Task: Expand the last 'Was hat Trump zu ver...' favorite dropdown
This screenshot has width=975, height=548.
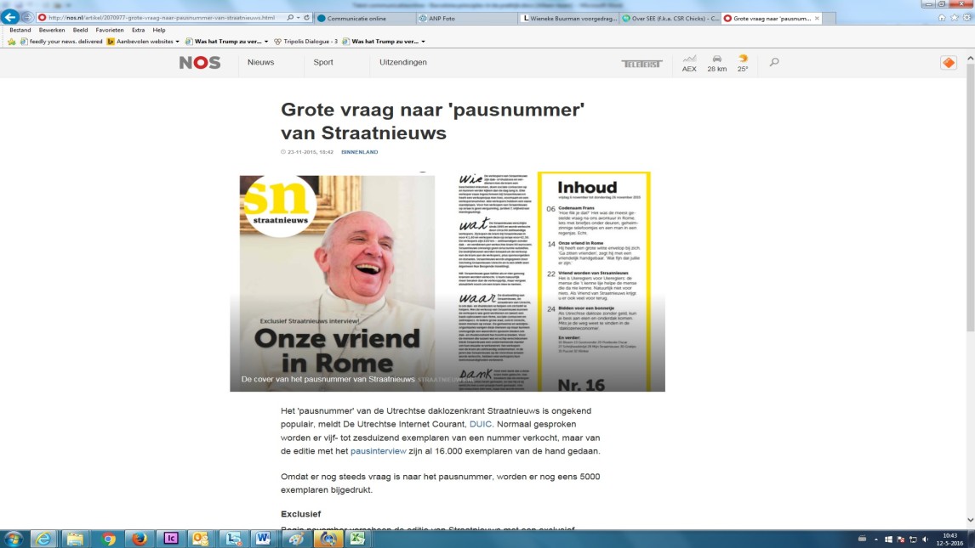Action: click(424, 42)
